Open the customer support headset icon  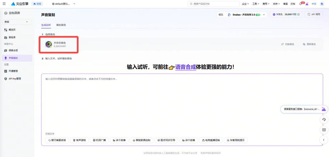click(324, 119)
